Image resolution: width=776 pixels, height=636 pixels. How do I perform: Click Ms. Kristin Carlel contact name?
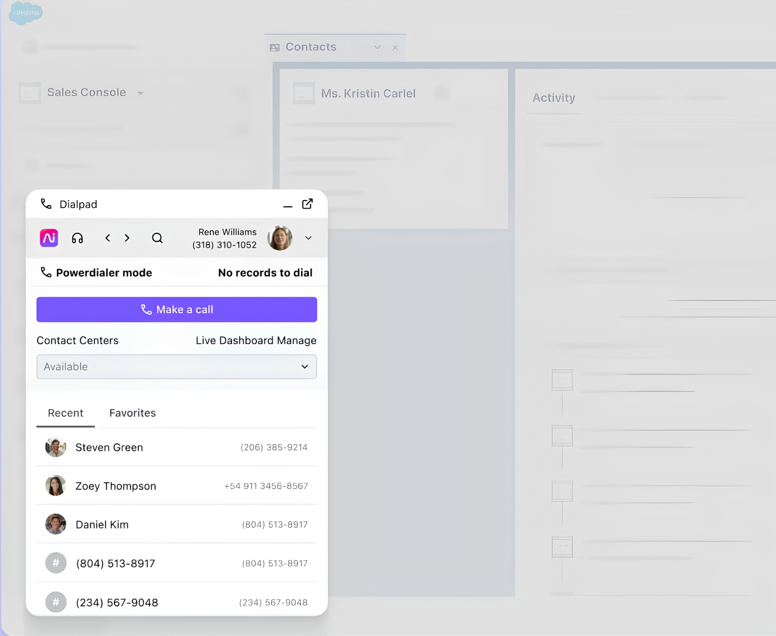tap(368, 93)
